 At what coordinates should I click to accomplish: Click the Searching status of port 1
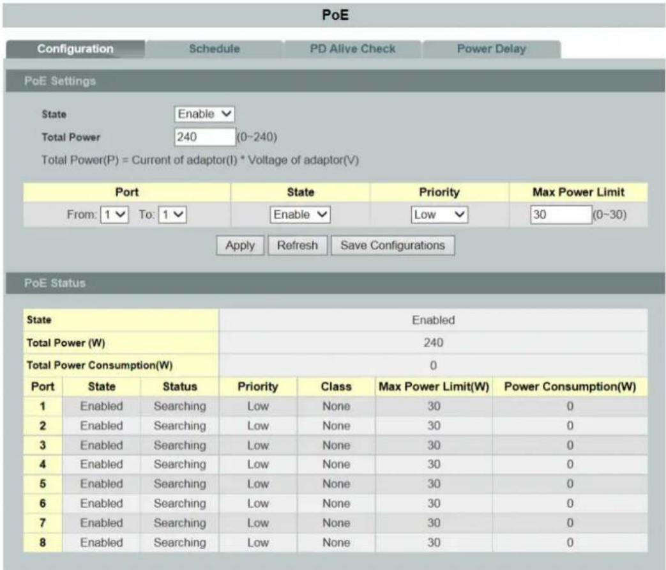click(179, 406)
